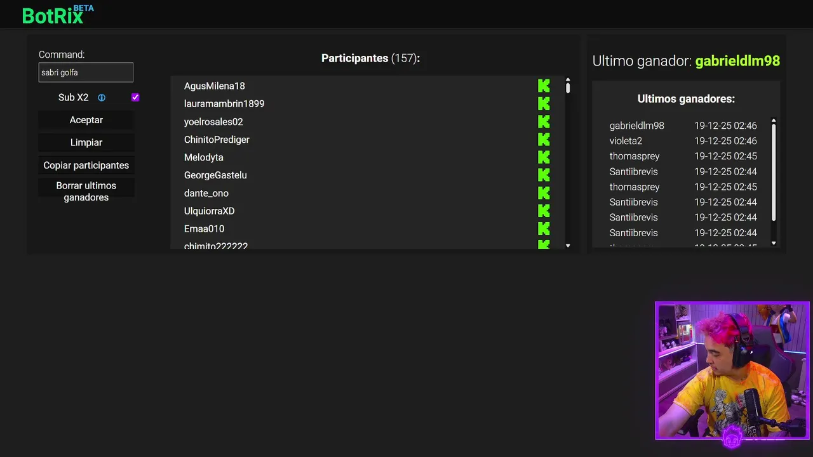Image resolution: width=813 pixels, height=457 pixels.
Task: Click the Kick icon beside dante_ono
Action: pos(544,193)
